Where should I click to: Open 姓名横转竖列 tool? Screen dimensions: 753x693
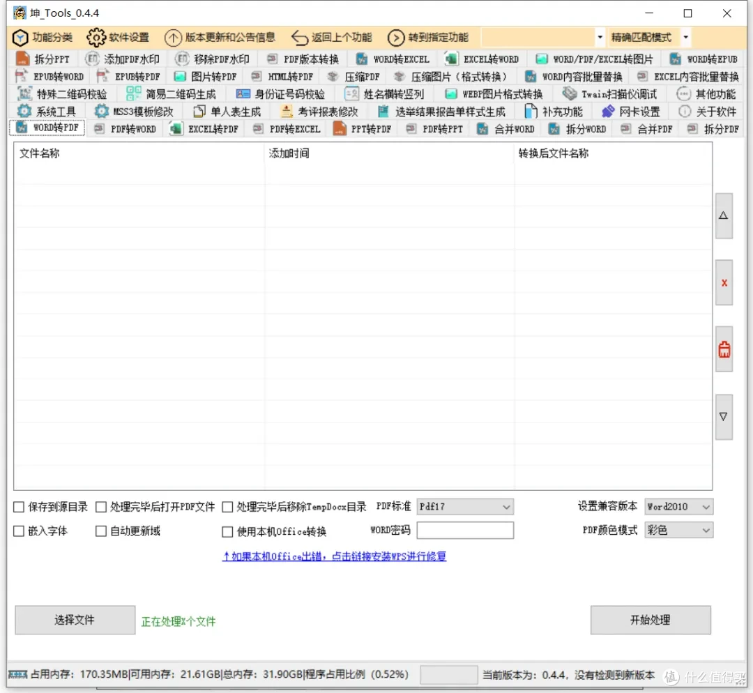[x=384, y=94]
